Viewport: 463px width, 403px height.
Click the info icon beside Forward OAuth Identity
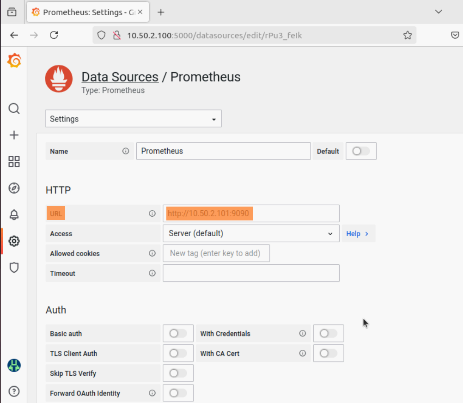click(152, 393)
